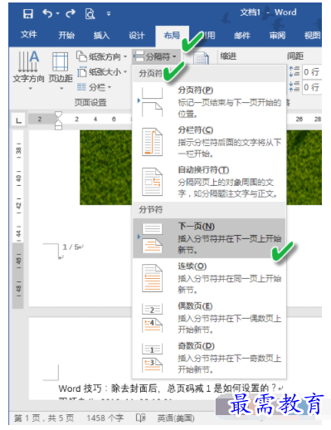Click the 文字方向 dropdown arrow
331x430 pixels.
click(x=31, y=88)
